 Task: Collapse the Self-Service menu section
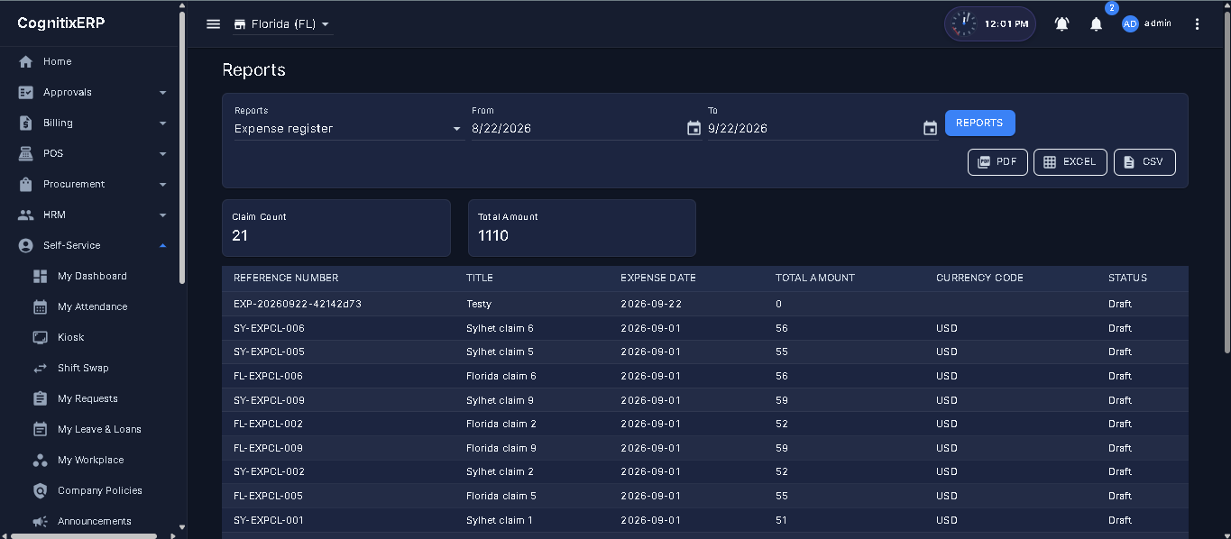pyautogui.click(x=92, y=245)
